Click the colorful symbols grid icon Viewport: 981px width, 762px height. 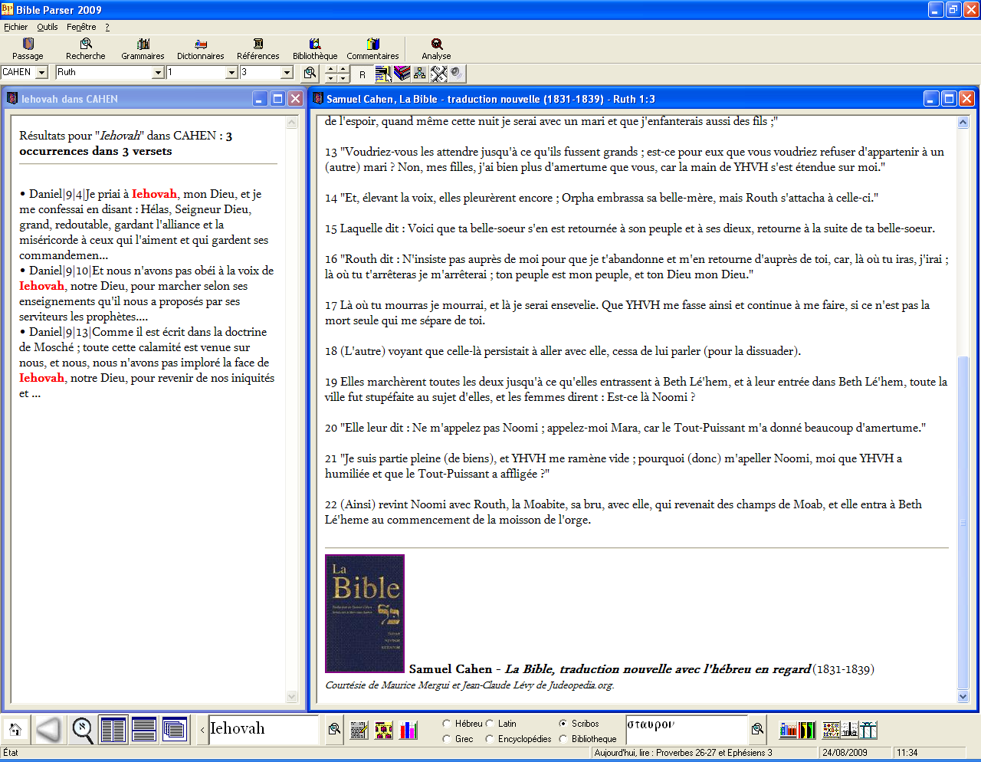[831, 730]
